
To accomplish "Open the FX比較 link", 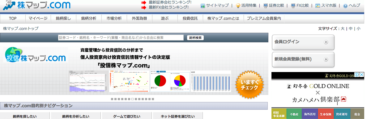I will click(303, 5).
